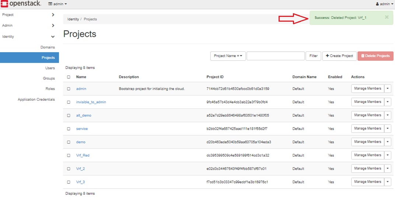Open Application Credentials in the sidebar

36,100
